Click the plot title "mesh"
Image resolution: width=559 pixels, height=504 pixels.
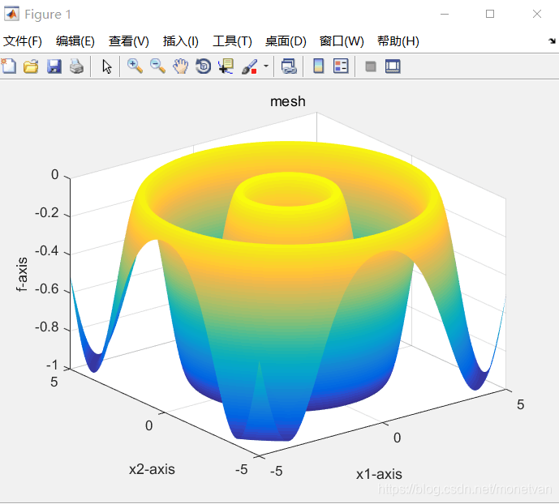coord(288,101)
